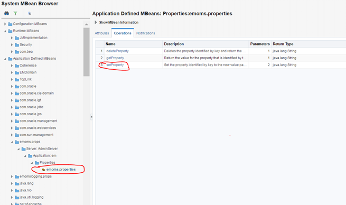Switch to the Attributes tab

[102, 33]
